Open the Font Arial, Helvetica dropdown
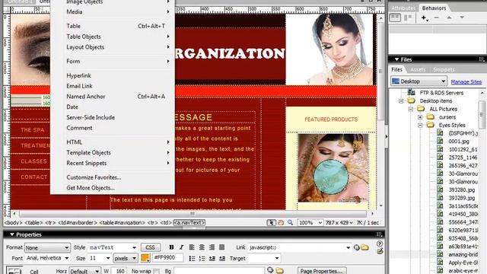 (47, 258)
